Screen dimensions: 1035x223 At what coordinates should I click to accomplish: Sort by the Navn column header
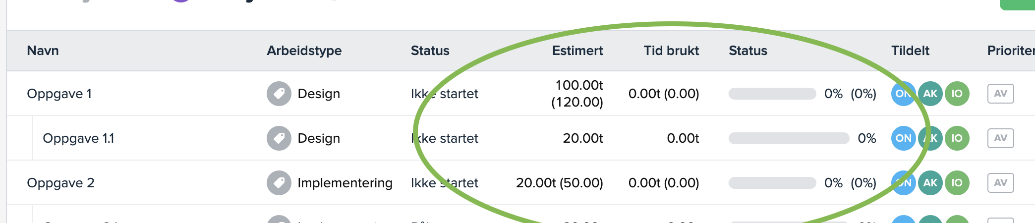(43, 51)
